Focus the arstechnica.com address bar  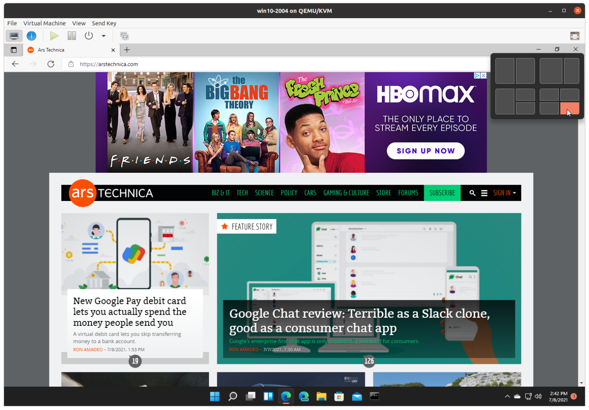pyautogui.click(x=276, y=64)
